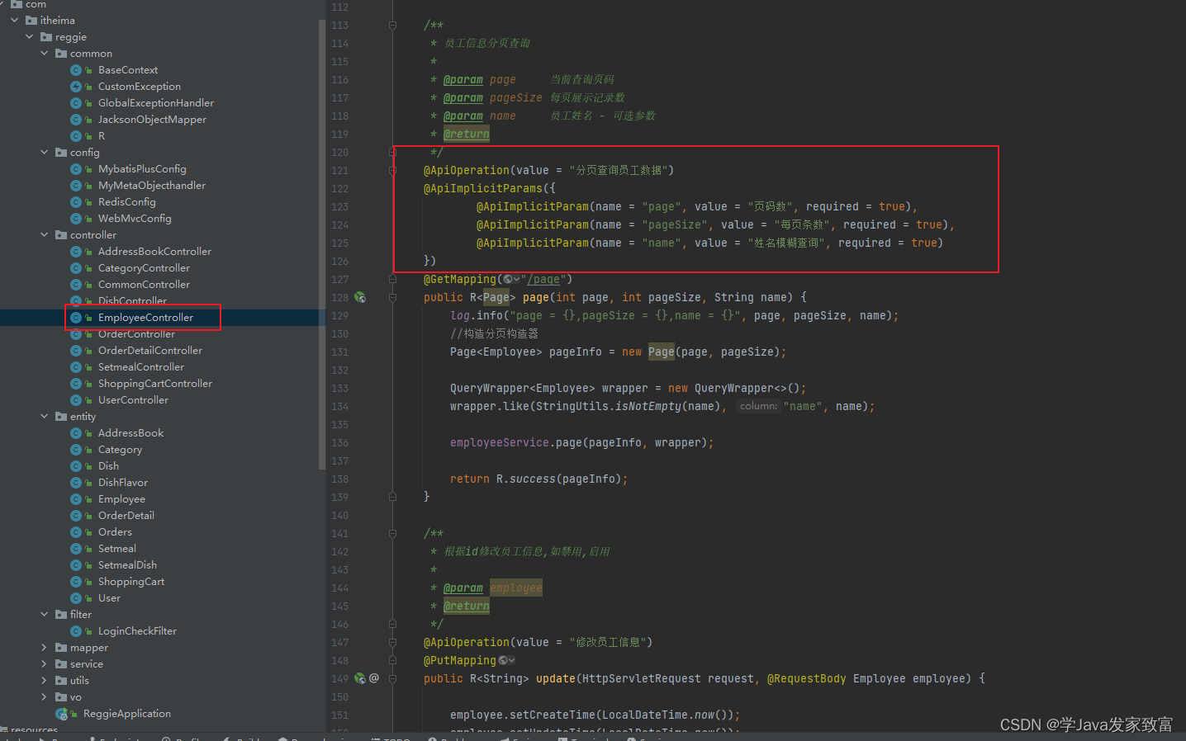Collapse the itheima package node

[15, 21]
